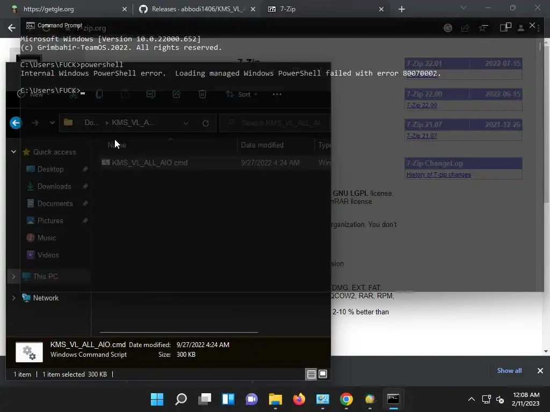Open the See more ellipsis menu
550x412 pixels.
point(277,94)
